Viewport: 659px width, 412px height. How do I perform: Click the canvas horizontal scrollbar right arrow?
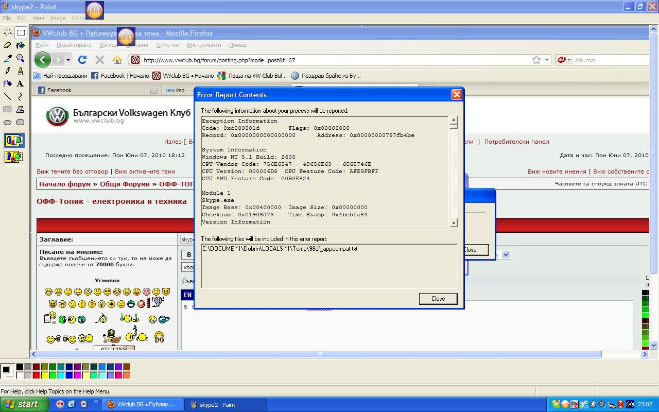pyautogui.click(x=645, y=354)
